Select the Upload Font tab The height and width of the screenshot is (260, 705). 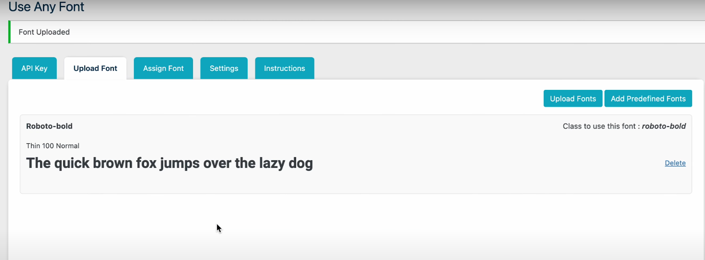95,68
